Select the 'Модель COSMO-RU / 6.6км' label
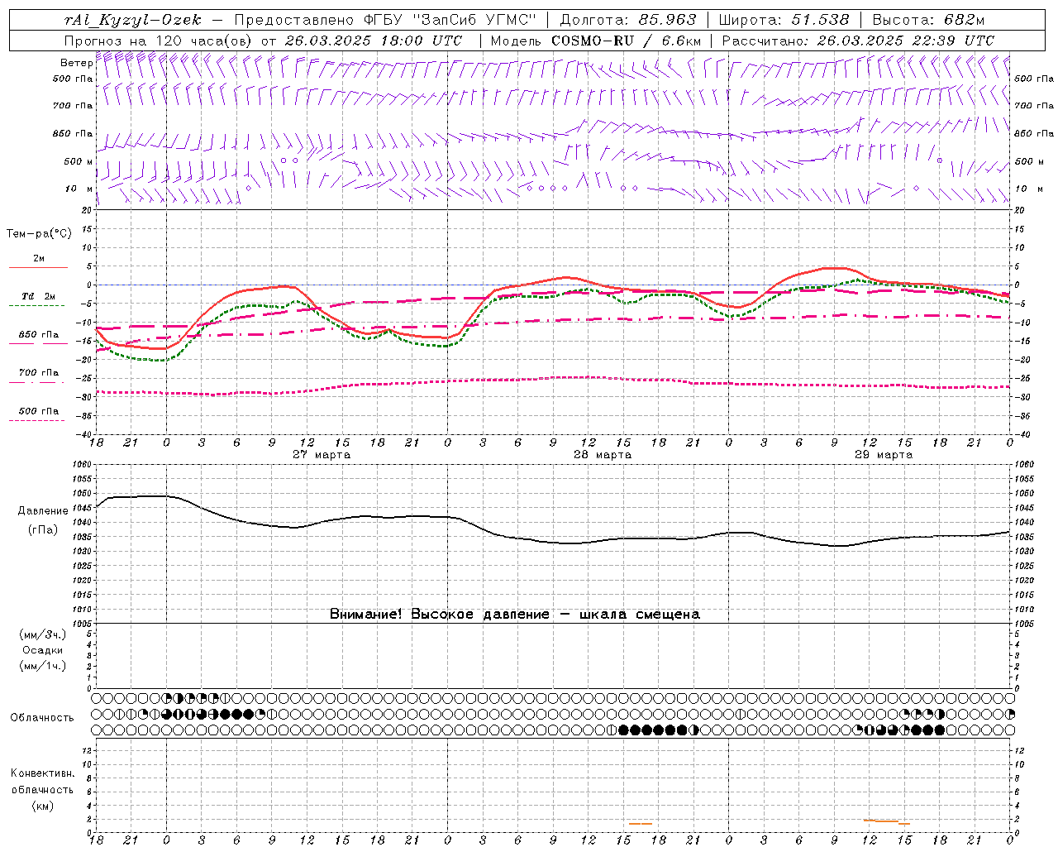 point(595,41)
